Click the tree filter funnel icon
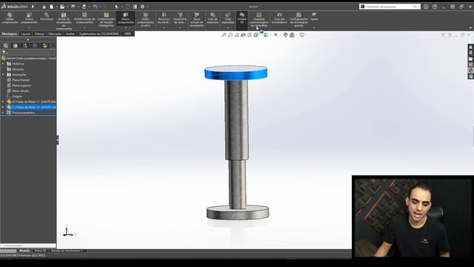This screenshot has height=267, width=474. point(4,52)
